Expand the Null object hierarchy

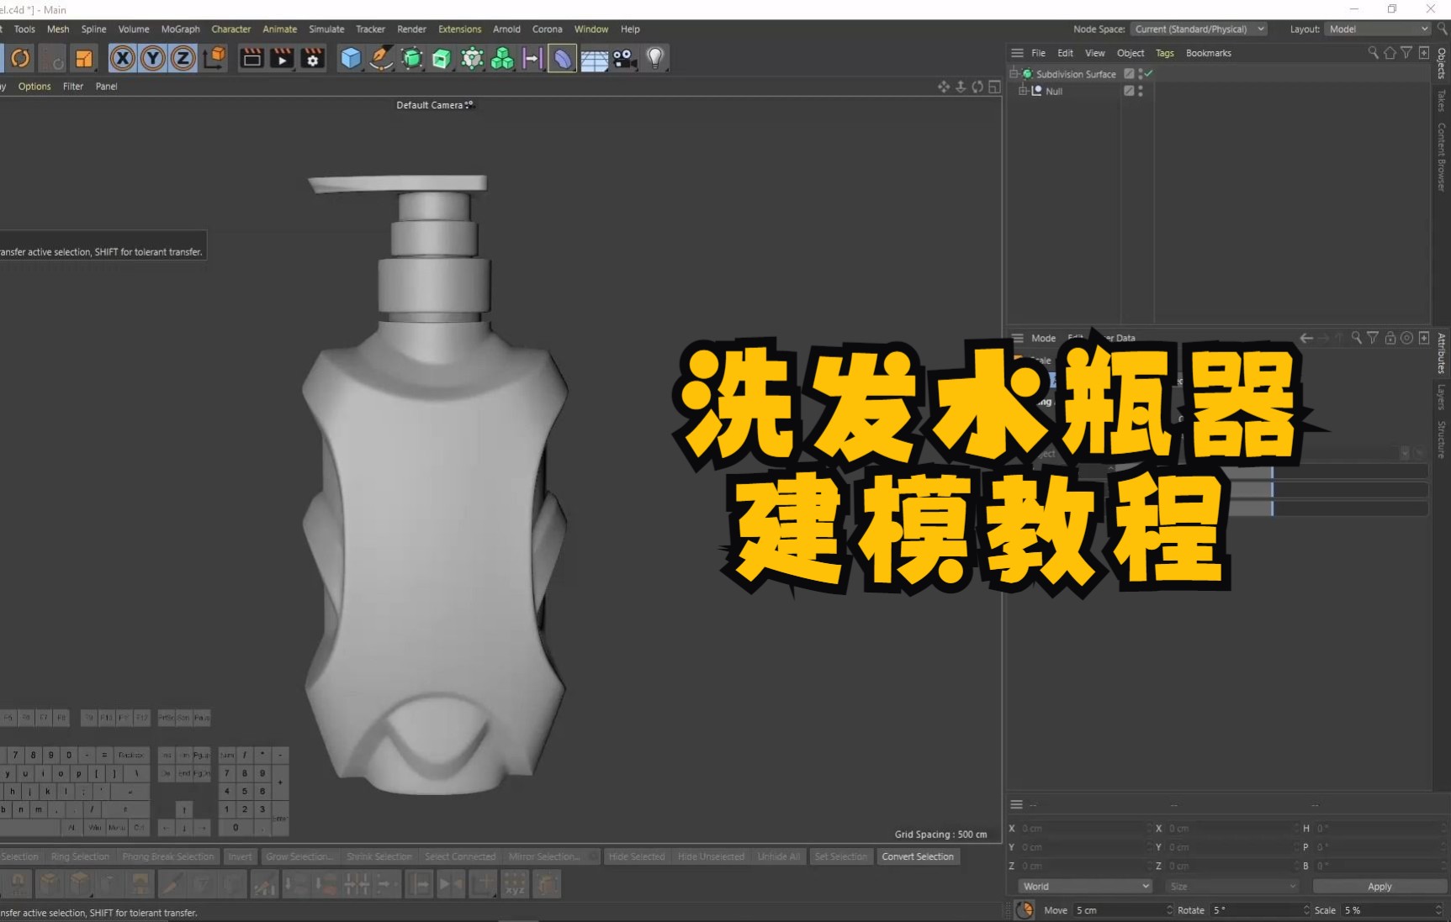click(x=1024, y=91)
